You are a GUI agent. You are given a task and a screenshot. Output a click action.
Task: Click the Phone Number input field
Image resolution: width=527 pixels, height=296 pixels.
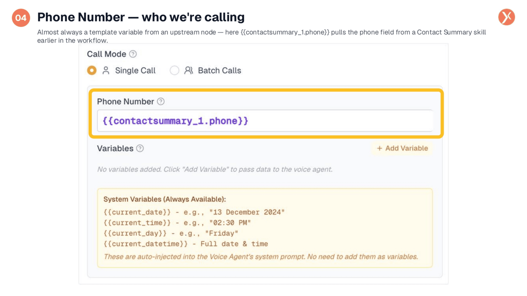click(x=265, y=121)
